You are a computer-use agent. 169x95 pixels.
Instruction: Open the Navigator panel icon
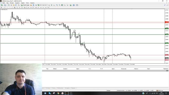(x=14, y=5)
